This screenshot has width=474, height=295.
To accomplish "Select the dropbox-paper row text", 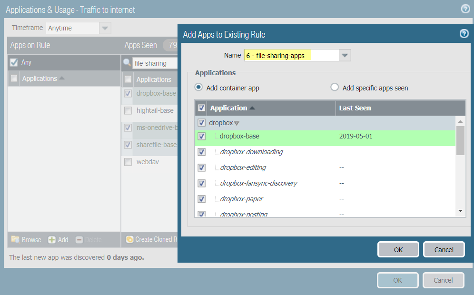I will [242, 199].
